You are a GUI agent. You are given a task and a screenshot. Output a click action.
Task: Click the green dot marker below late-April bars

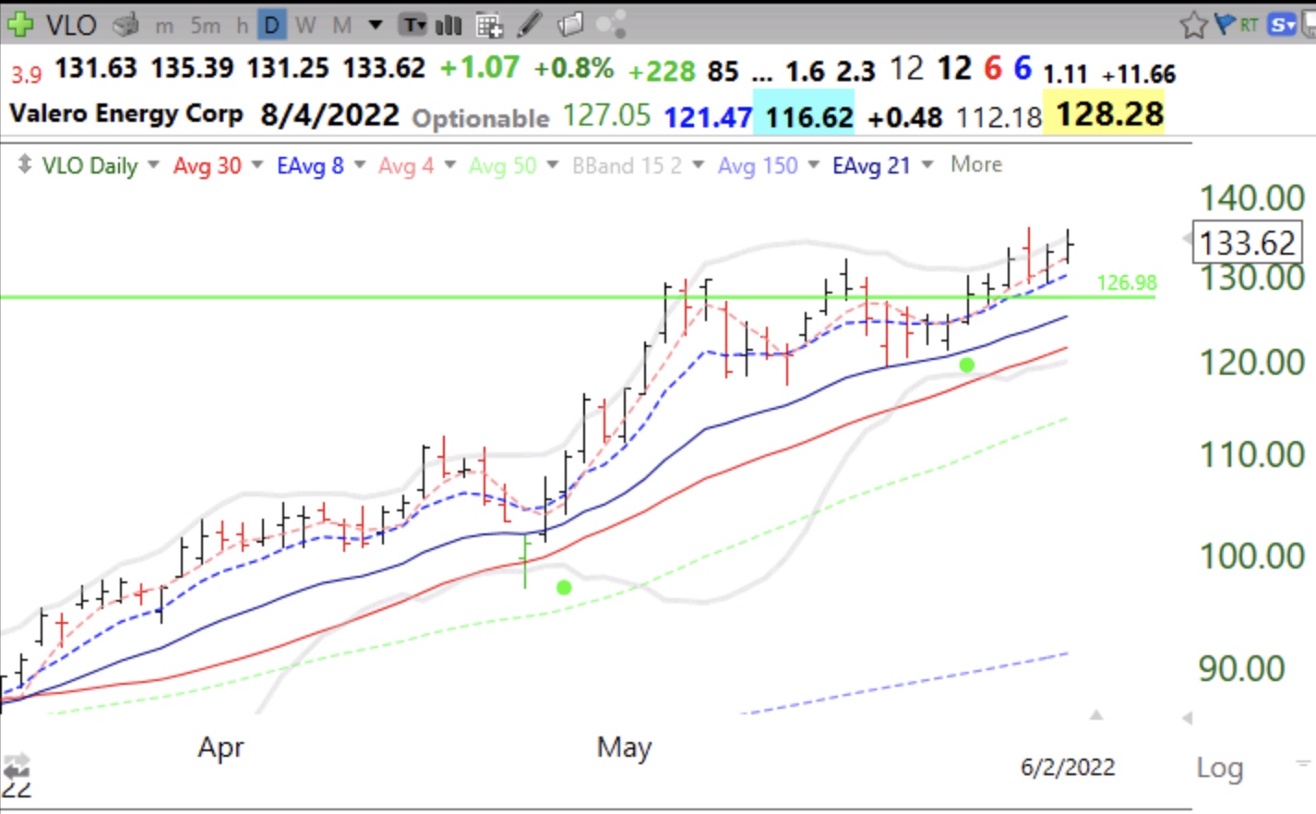(564, 587)
